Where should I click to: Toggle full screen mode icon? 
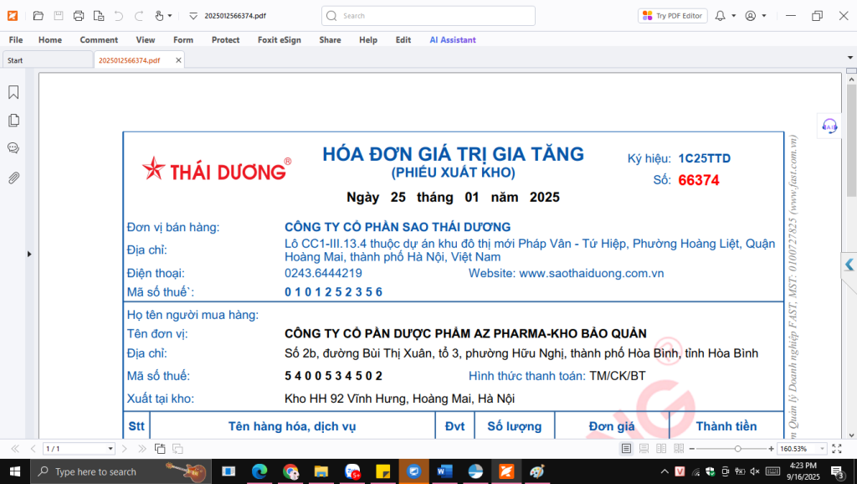837,449
